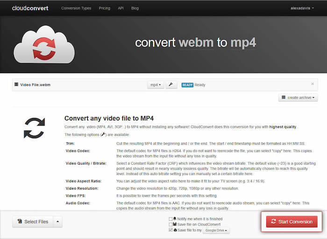Click the Video Quality / Bitrate: label
This screenshot has height=239, width=327.
86,163
